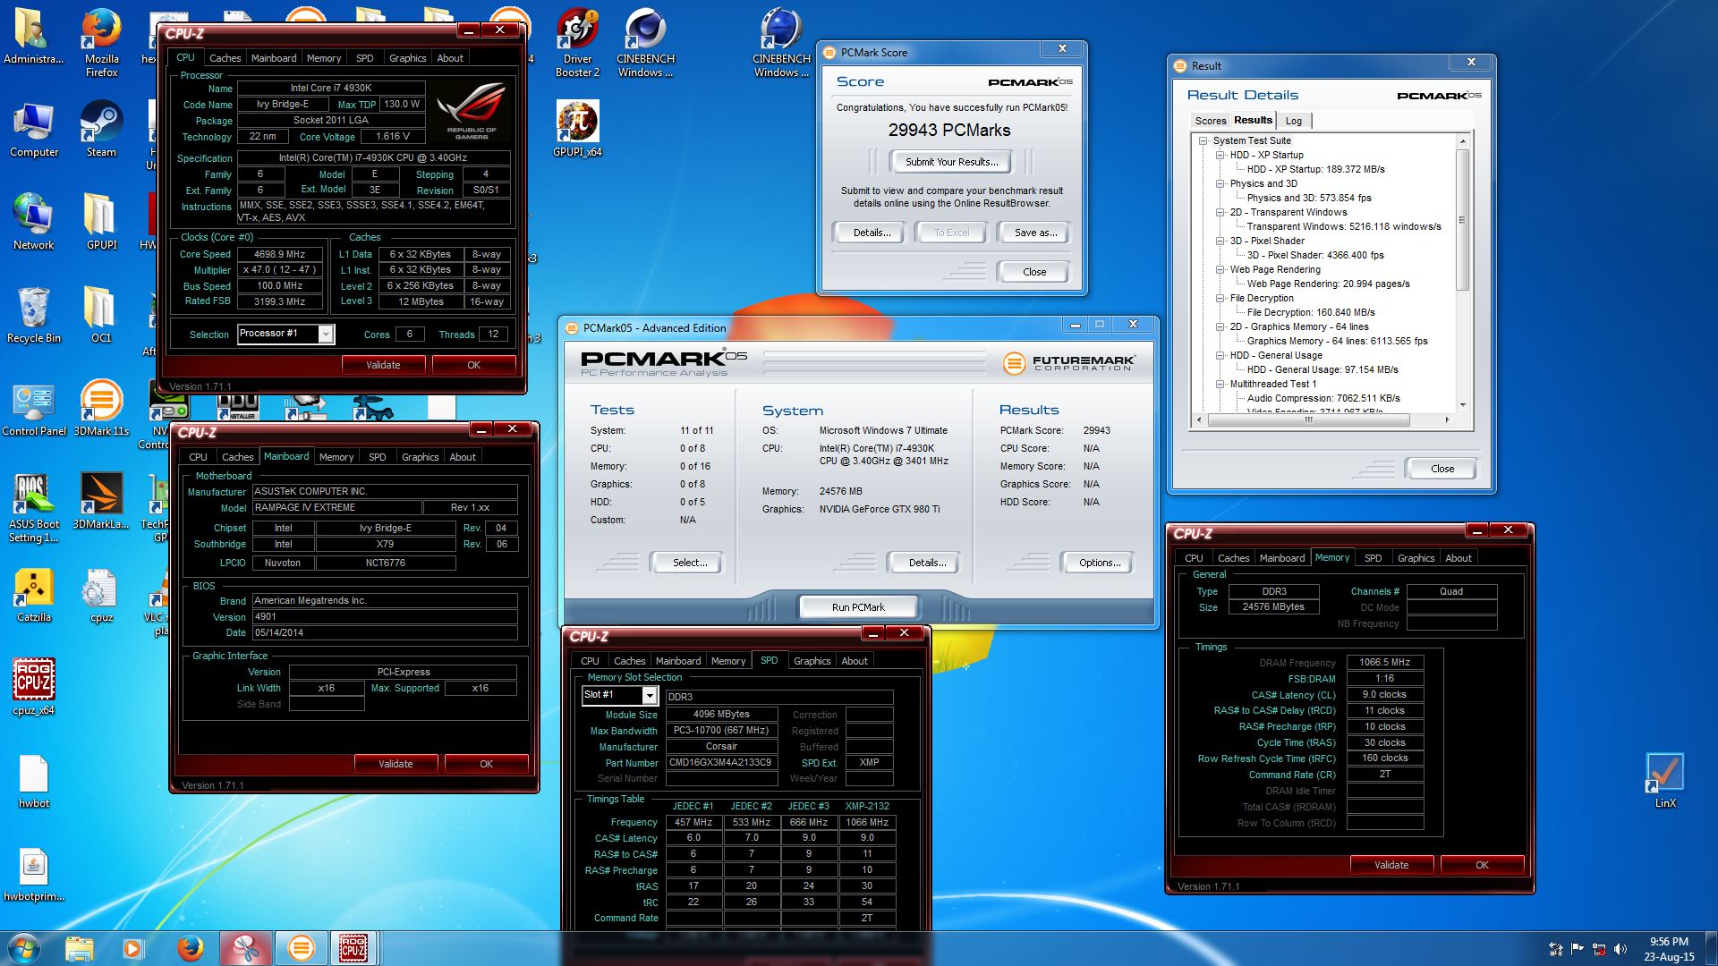
Task: Open Control Panel desktop icon
Action: 34,407
